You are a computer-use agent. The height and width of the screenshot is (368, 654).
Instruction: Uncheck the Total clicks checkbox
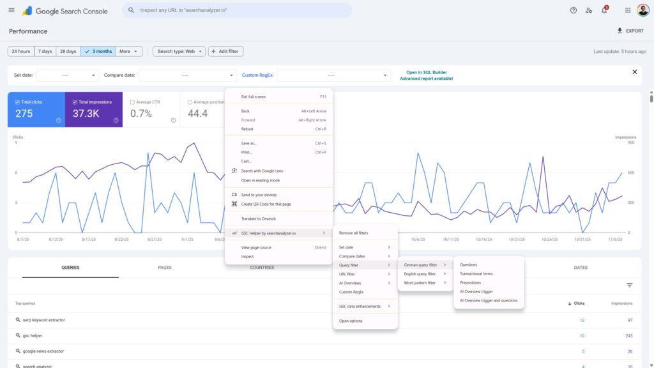(x=17, y=102)
